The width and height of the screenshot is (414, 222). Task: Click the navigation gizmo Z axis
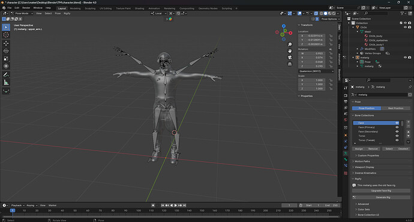click(x=284, y=26)
